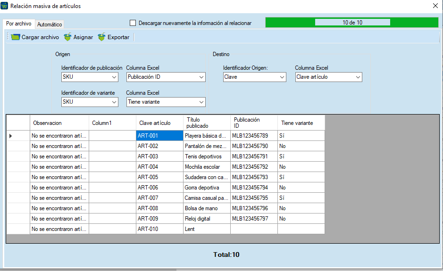Click the row selector arrow for ART-001
Screen dimensions: 443x271
click(10, 136)
